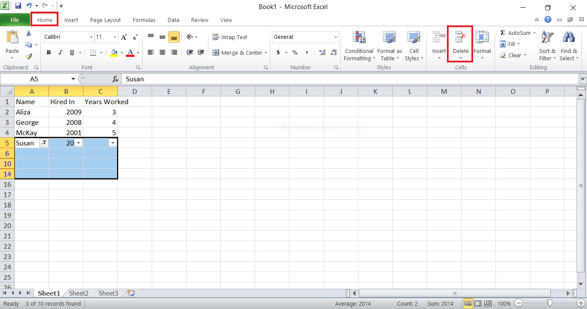Click the Increase Indent icon

[x=201, y=53]
